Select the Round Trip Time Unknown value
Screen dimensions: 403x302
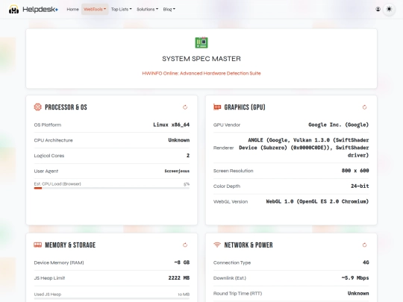coord(358,293)
